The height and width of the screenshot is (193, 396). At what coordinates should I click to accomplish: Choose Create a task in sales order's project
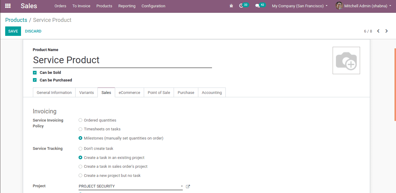tap(80, 167)
